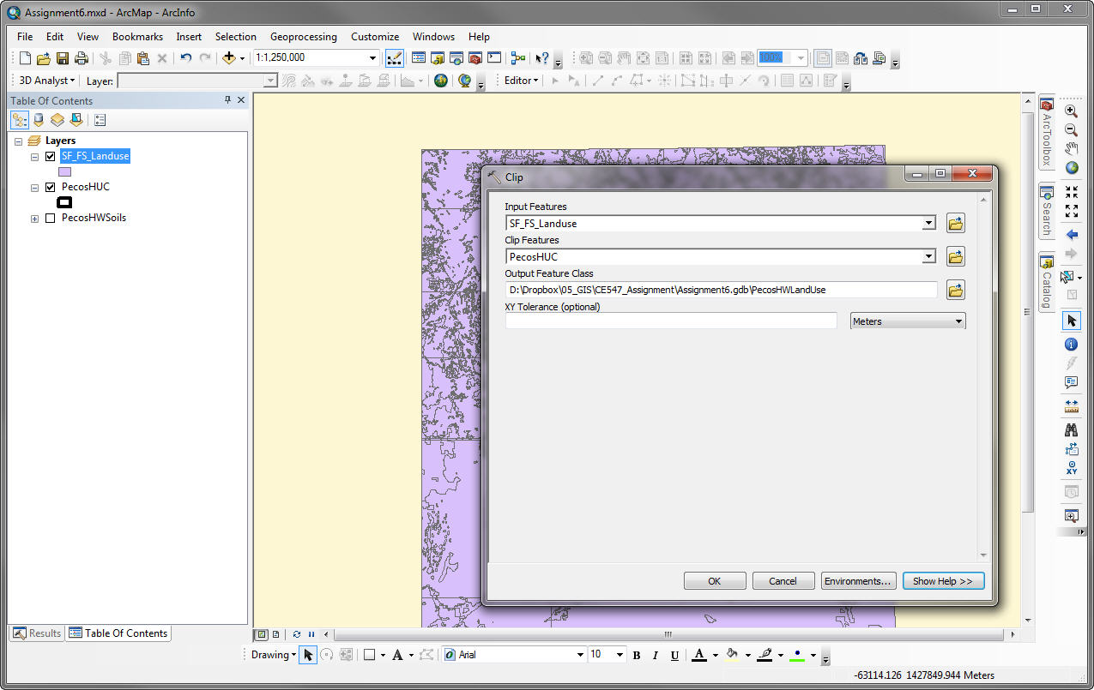Open the font name Arial dropdown
The image size is (1094, 690).
580,655
